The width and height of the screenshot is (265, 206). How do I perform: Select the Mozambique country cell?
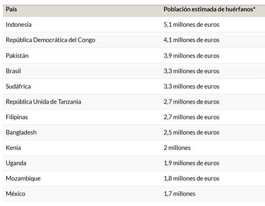click(23, 178)
